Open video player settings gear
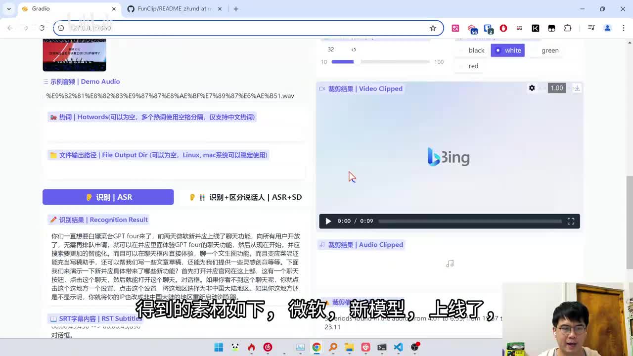633x356 pixels. coord(532,88)
